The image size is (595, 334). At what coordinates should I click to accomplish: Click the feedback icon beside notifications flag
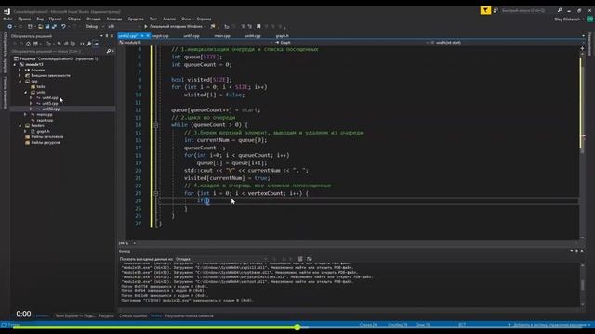(x=496, y=10)
